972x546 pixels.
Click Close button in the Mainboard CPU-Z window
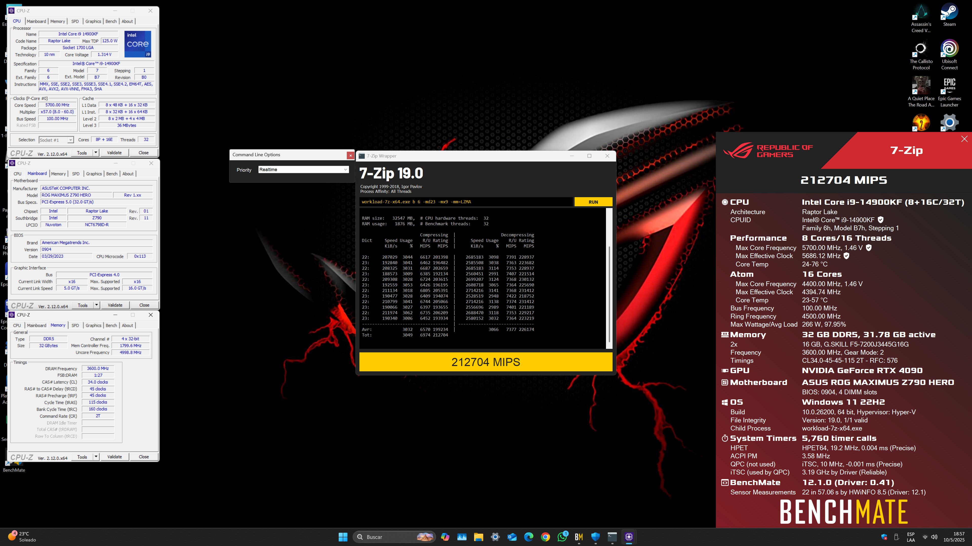coord(144,305)
